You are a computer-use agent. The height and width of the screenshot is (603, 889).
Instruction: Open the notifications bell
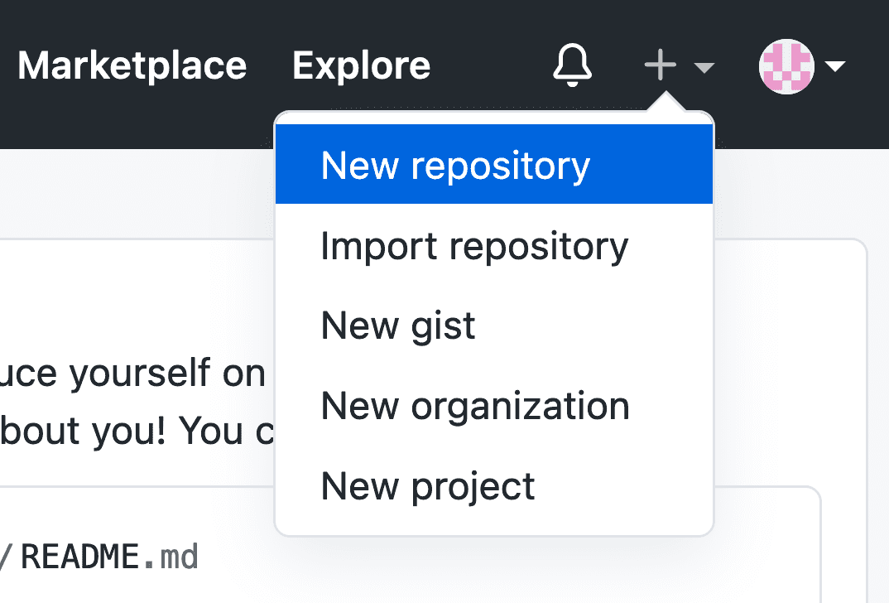[572, 65]
